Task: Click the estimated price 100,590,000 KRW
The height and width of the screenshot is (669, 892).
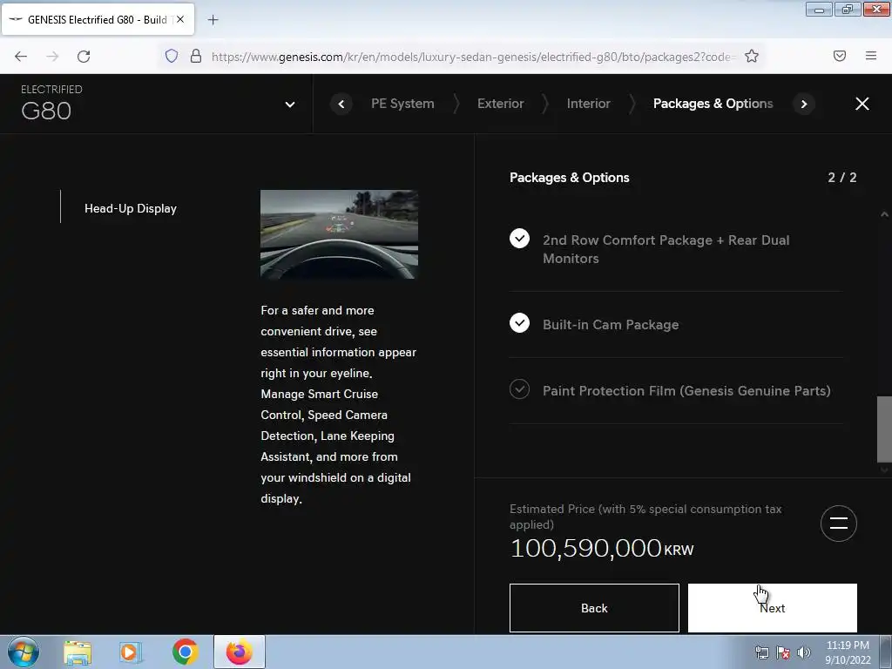Action: (x=602, y=549)
